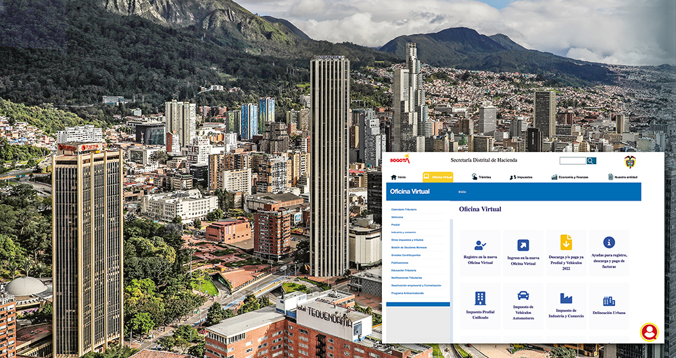Click inside the search text field
Image resolution: width=676 pixels, height=358 pixels.
click(x=572, y=161)
